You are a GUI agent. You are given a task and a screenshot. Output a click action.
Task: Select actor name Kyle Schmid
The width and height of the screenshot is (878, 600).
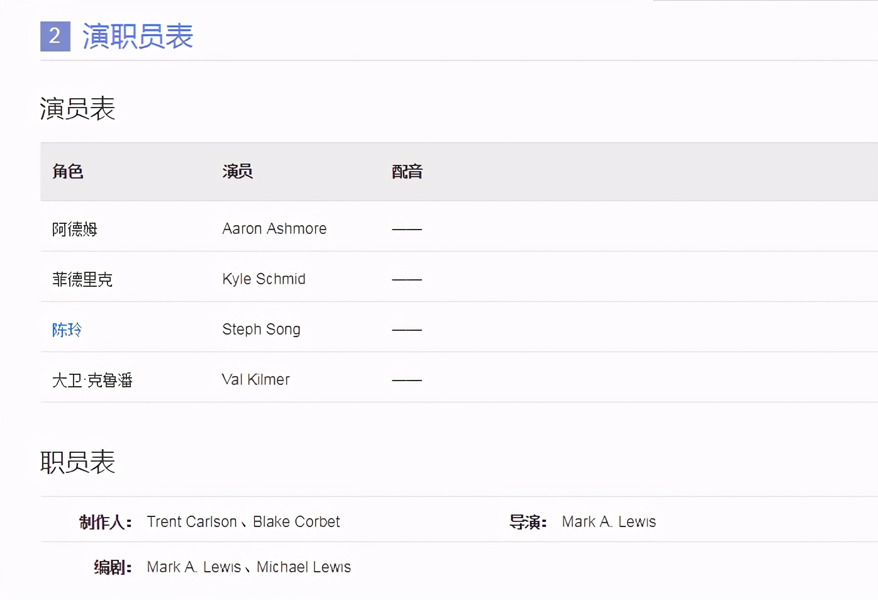pos(264,279)
